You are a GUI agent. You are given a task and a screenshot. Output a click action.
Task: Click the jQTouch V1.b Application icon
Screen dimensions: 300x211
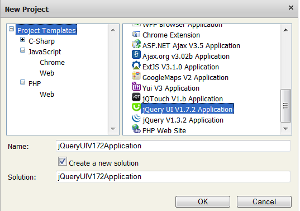136,97
